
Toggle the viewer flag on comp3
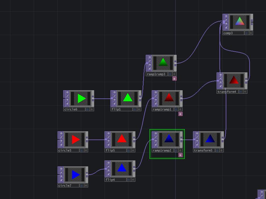pyautogui.click(x=226, y=16)
